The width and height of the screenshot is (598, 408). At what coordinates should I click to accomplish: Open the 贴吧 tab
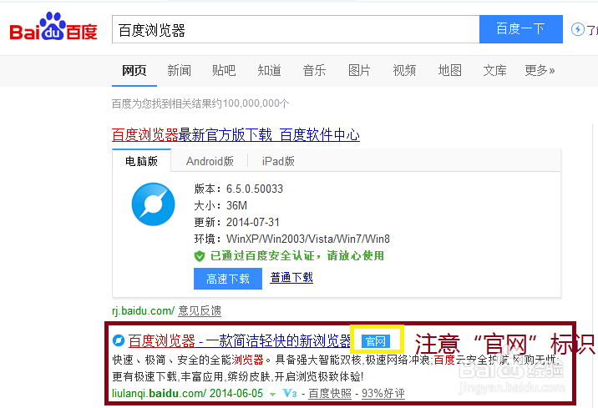[224, 70]
